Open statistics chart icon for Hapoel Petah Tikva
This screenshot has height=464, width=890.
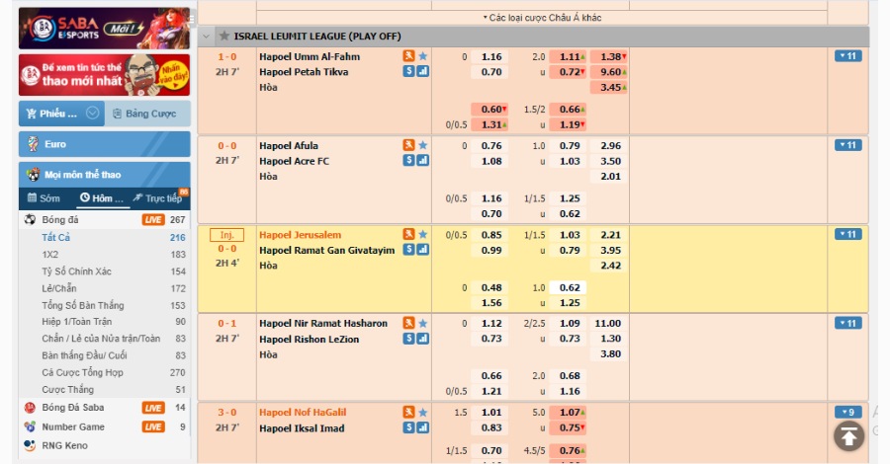point(423,71)
